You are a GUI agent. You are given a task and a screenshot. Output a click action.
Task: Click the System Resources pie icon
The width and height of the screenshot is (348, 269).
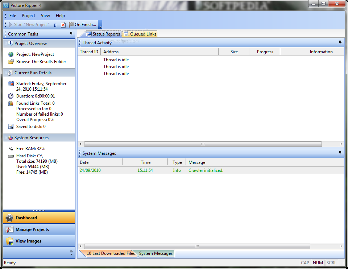(x=11, y=138)
